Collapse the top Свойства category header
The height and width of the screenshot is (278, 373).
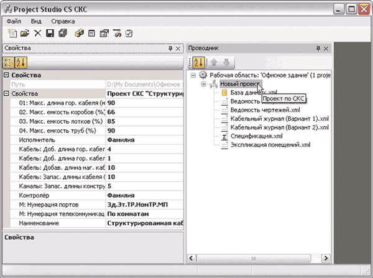click(6, 75)
